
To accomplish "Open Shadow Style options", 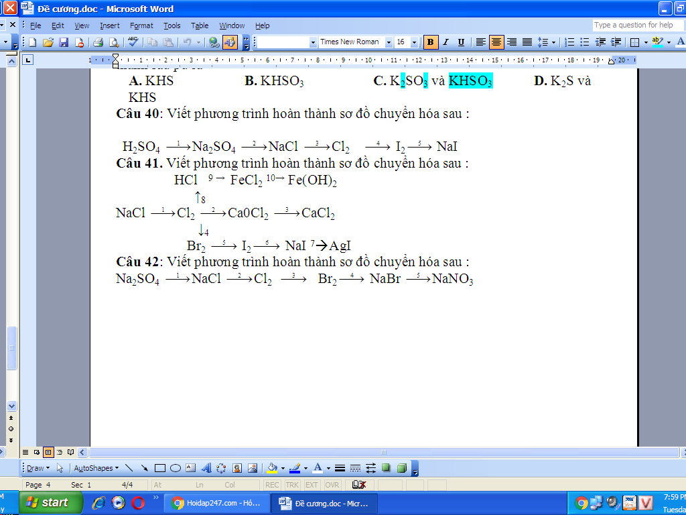I will click(386, 468).
